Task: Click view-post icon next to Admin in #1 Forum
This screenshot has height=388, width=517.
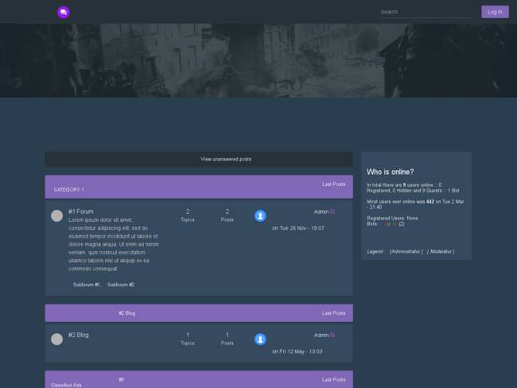Action: tap(332, 211)
